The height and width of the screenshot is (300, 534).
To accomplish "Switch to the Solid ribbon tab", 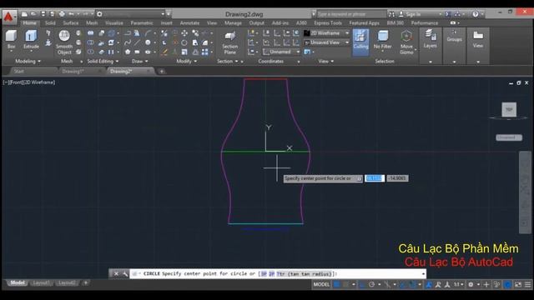I will [x=50, y=22].
